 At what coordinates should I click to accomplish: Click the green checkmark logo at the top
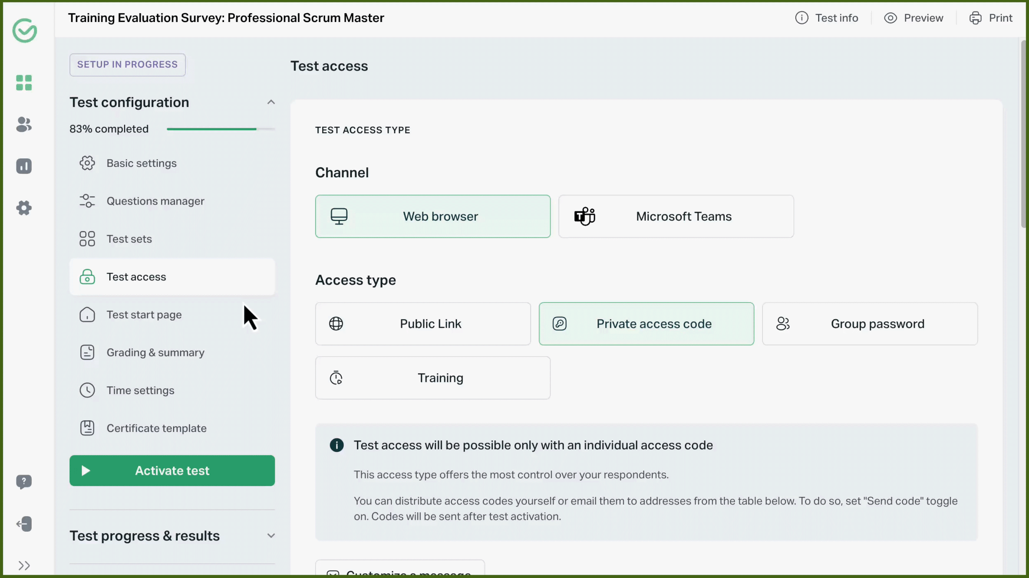[x=24, y=30]
